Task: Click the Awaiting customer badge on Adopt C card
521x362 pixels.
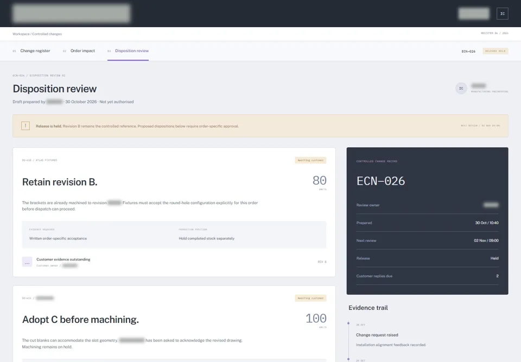Action: (310, 298)
